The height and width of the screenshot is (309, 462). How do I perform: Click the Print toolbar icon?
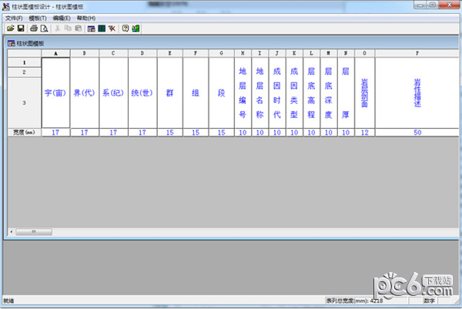pyautogui.click(x=34, y=29)
